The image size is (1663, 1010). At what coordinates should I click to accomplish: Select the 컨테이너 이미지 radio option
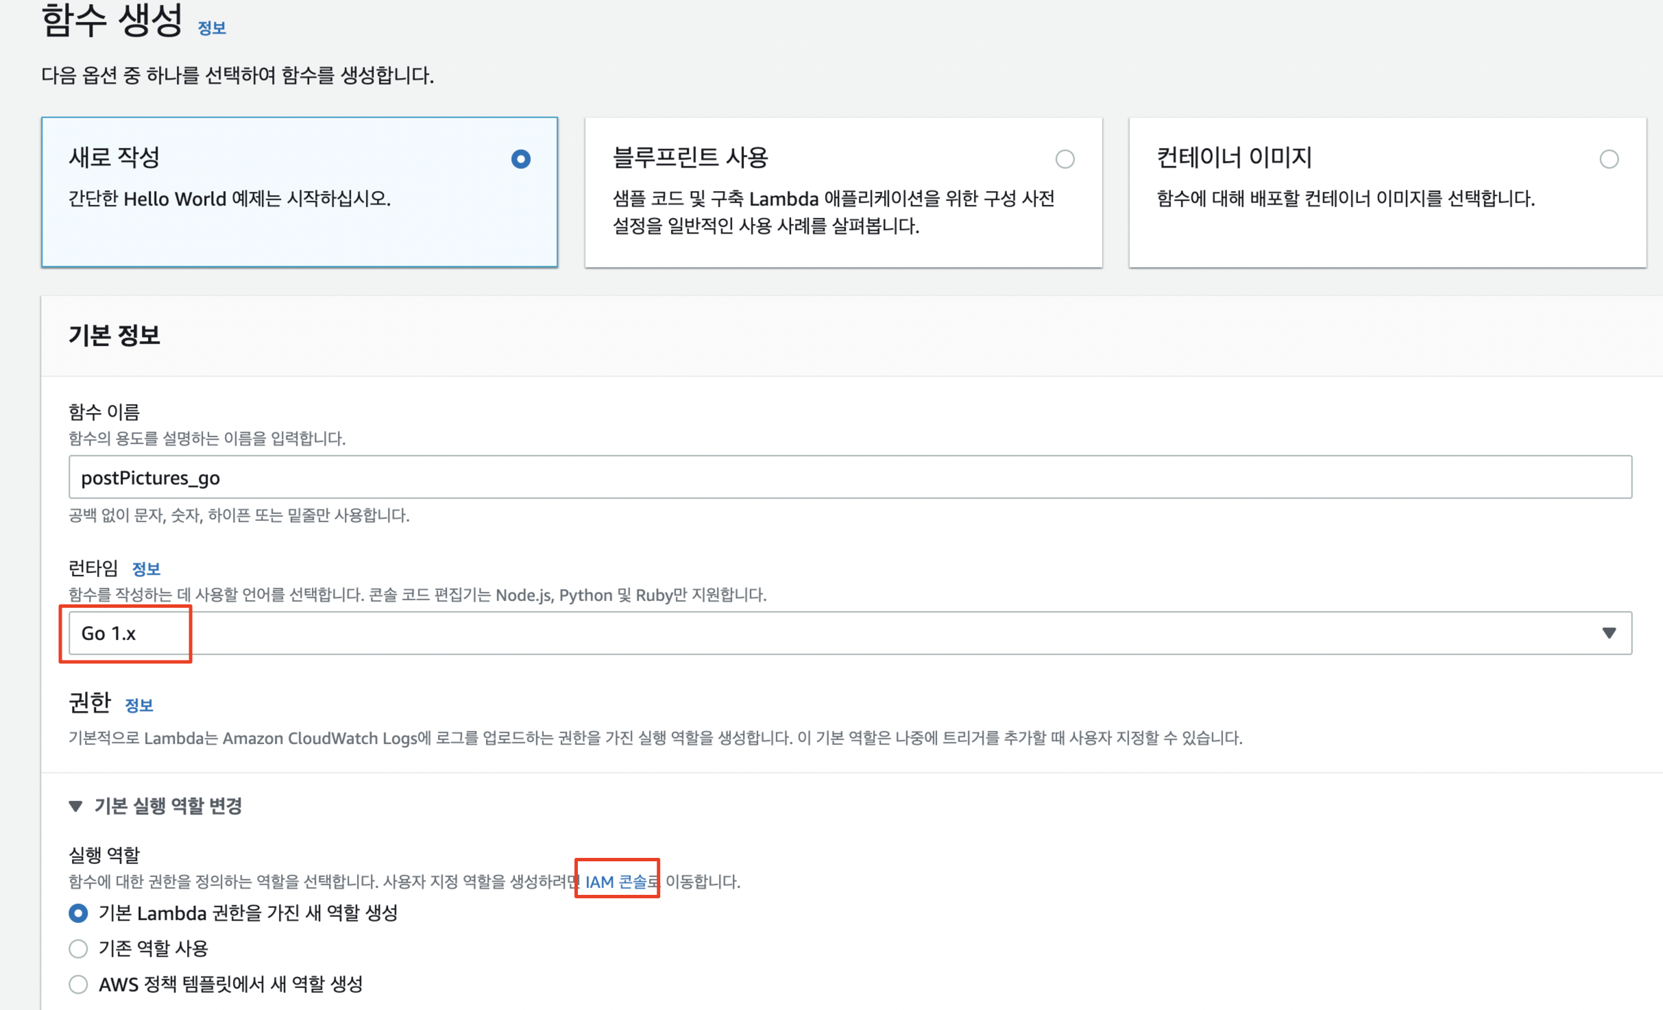coord(1609,160)
